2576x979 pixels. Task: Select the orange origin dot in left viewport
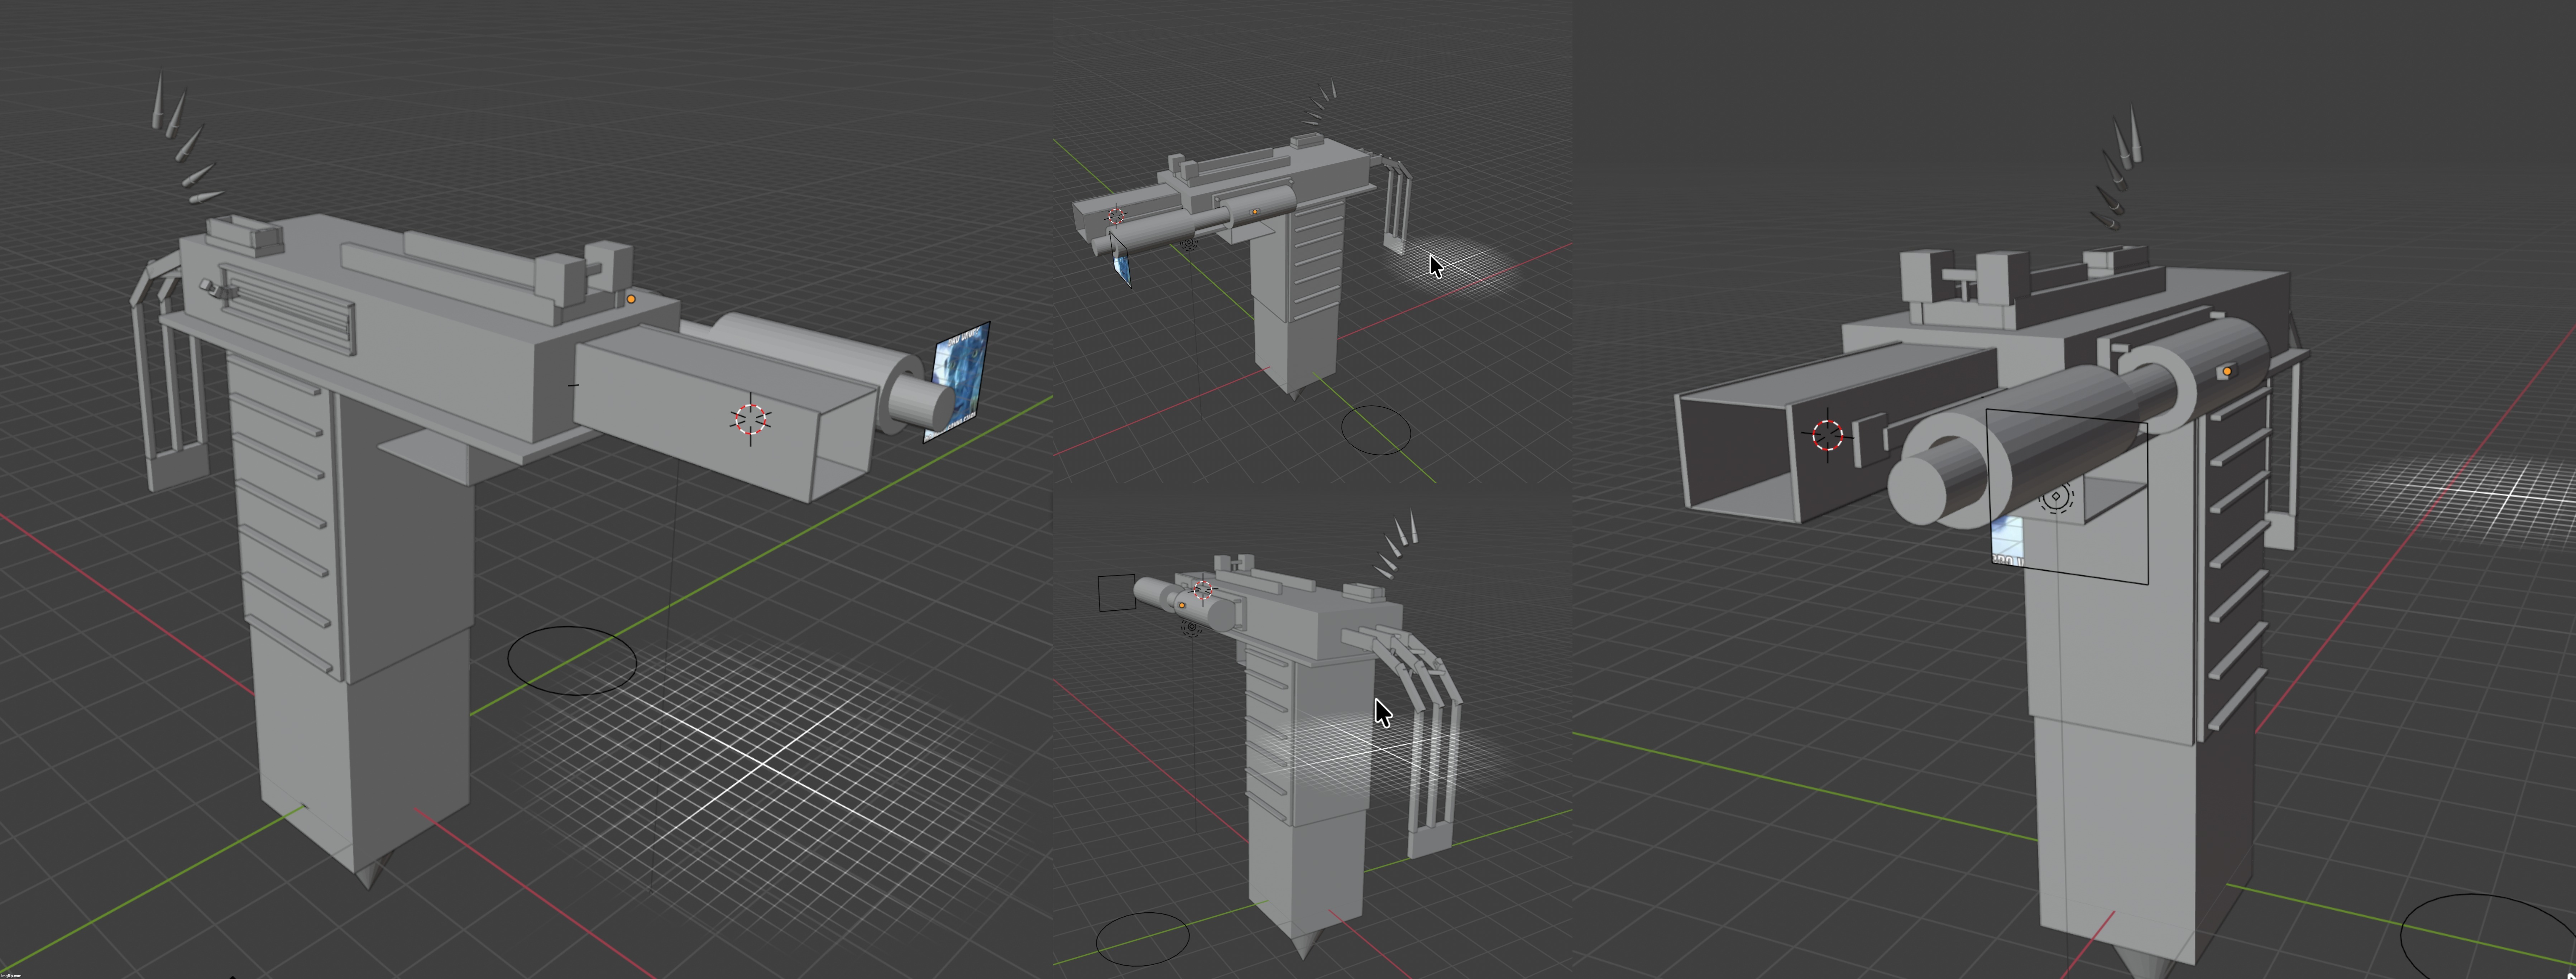(x=631, y=299)
